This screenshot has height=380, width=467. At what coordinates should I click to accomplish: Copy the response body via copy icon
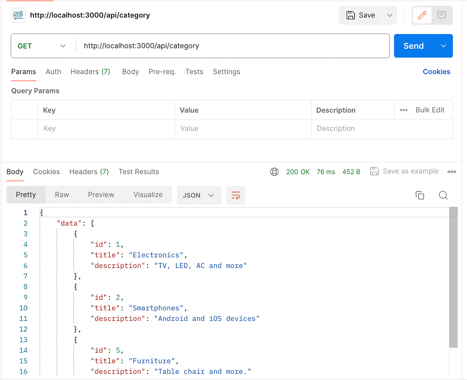pos(420,195)
